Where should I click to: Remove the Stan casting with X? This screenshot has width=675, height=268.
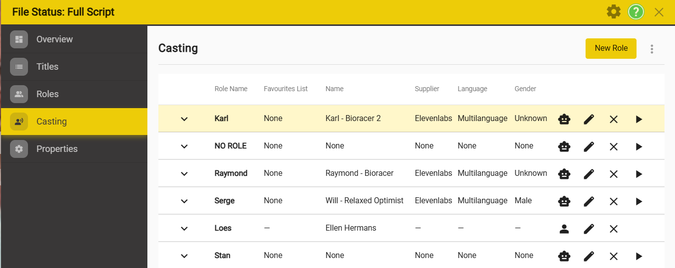coord(614,256)
